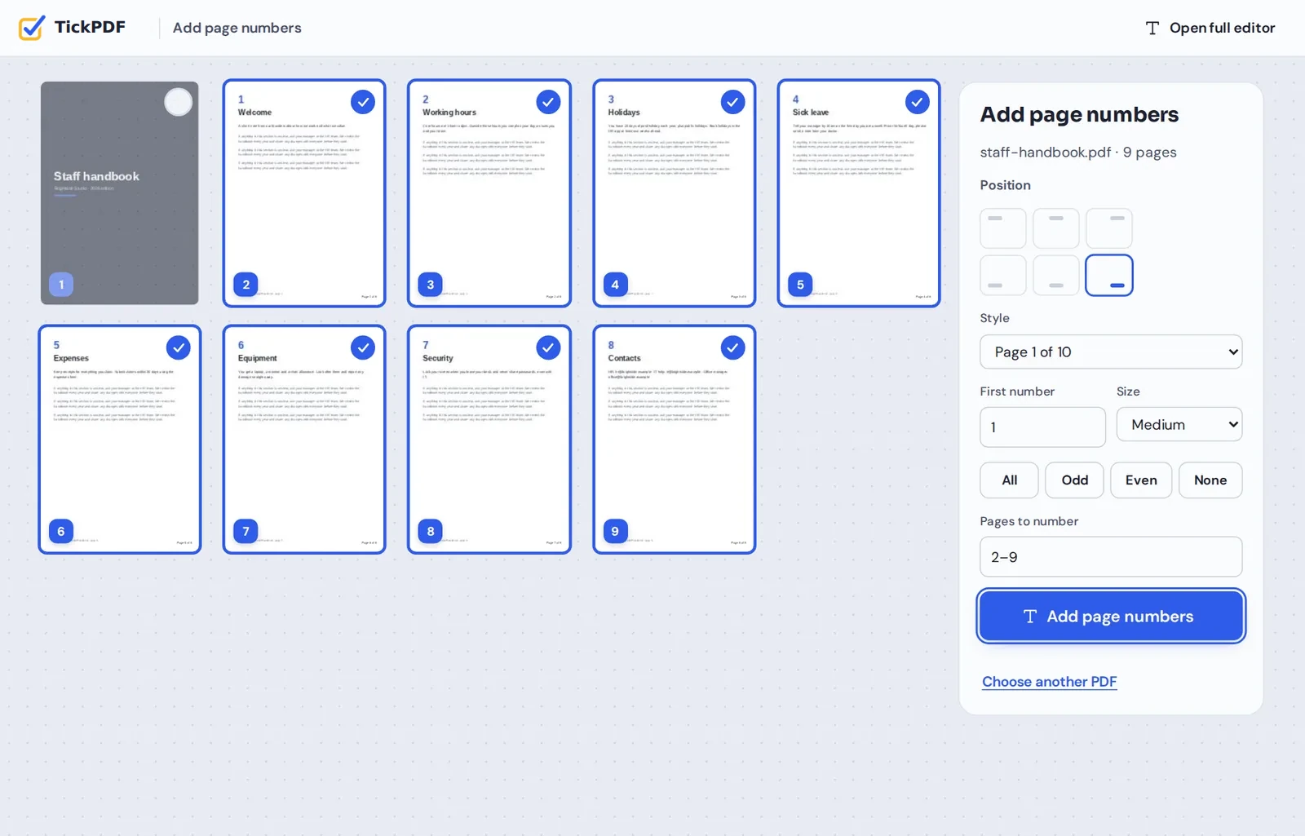
Task: Uncheck the Expenses page checkmark
Action: click(x=178, y=347)
